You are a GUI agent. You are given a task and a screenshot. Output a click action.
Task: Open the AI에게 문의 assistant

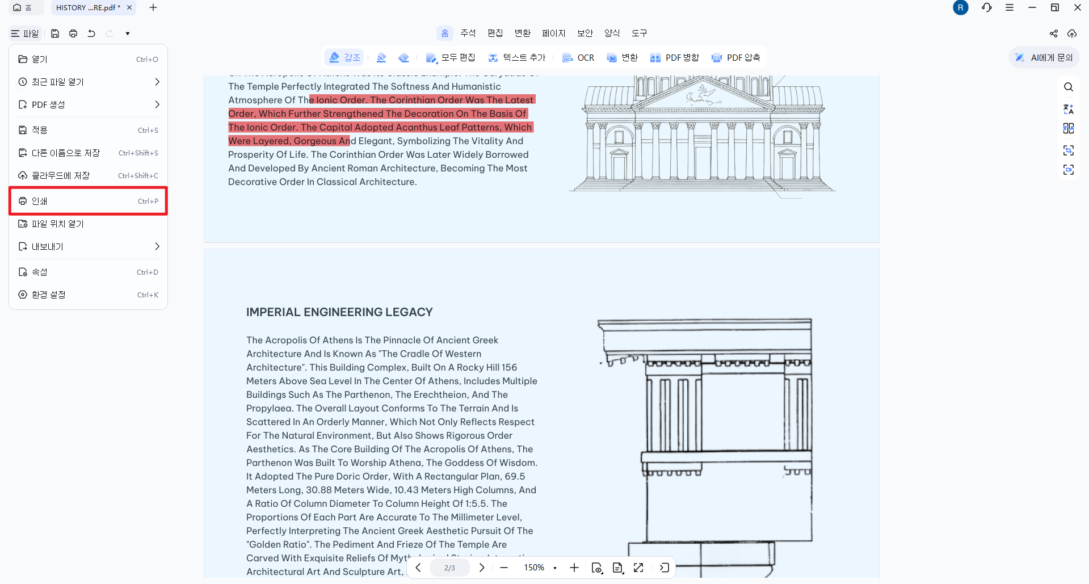(1044, 57)
